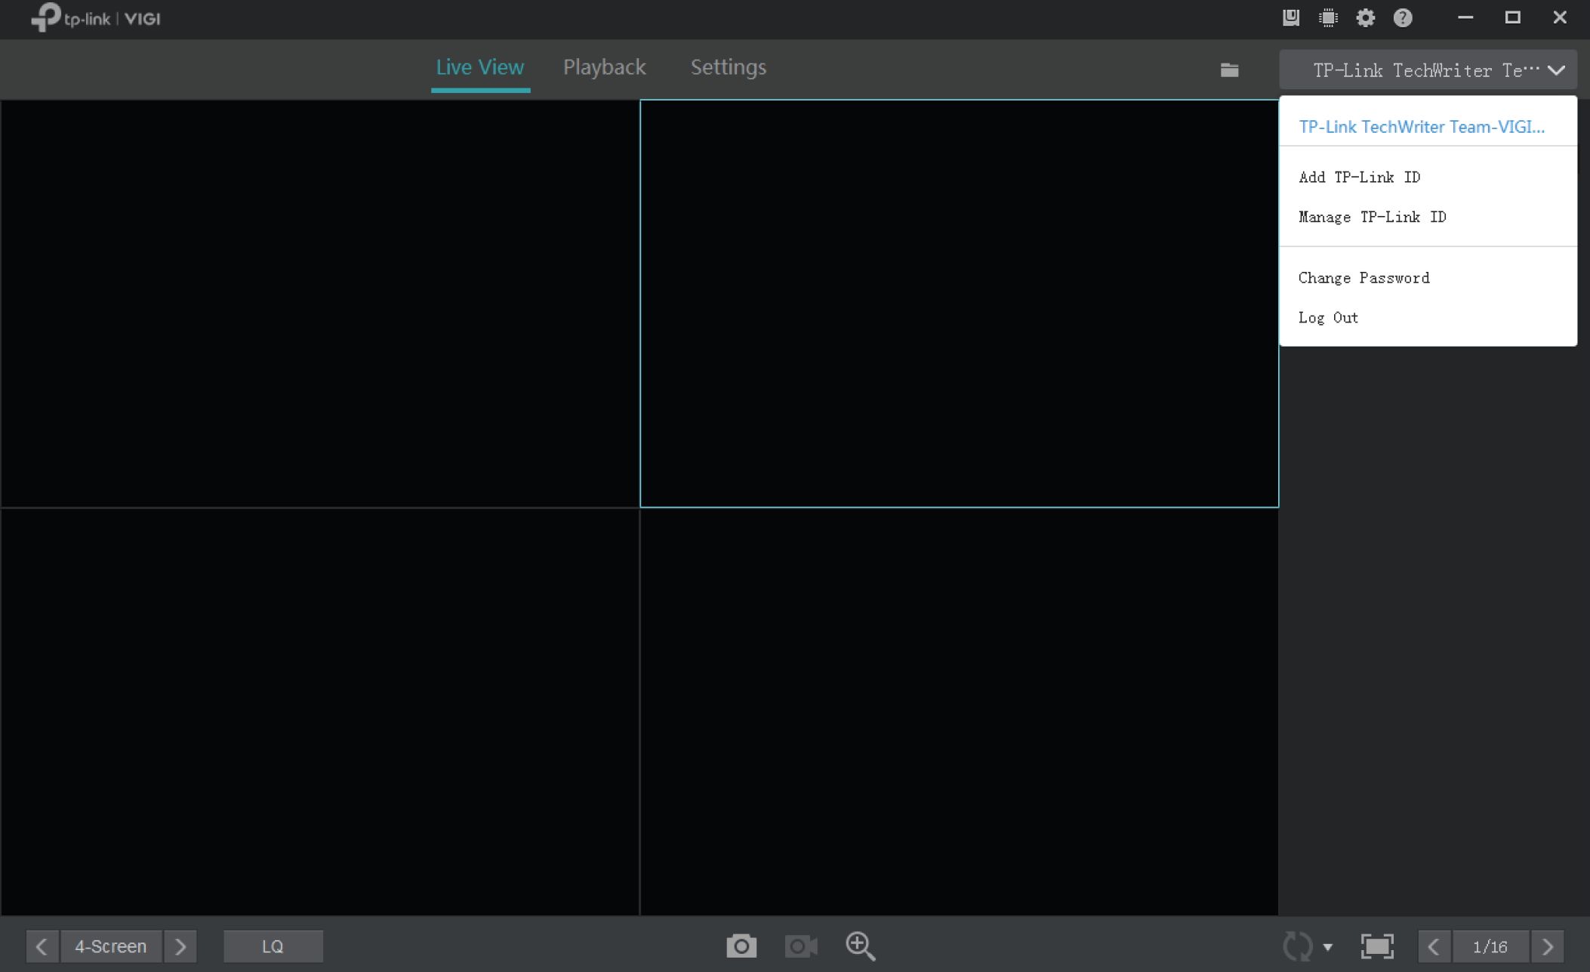Click Change Password in account menu
The height and width of the screenshot is (972, 1590).
[1364, 278]
